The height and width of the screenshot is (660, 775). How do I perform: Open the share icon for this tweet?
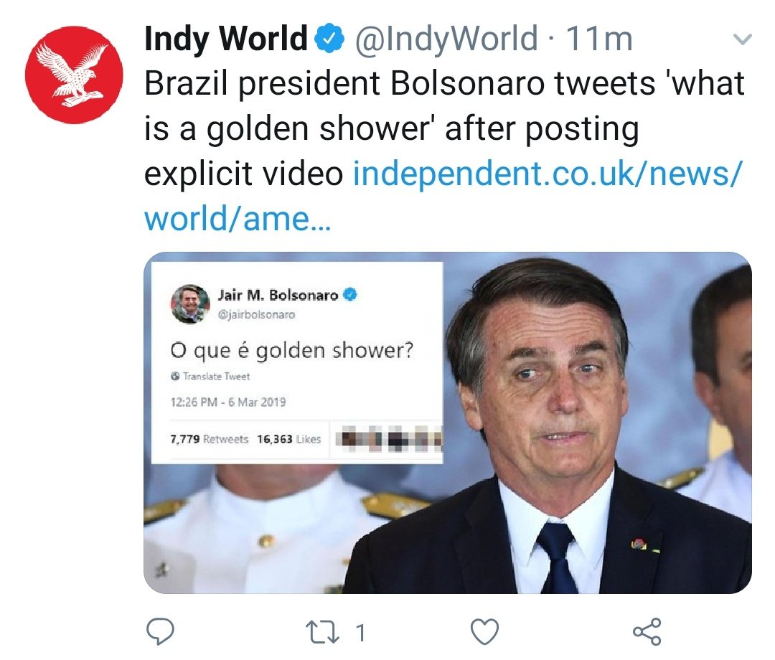tap(647, 632)
